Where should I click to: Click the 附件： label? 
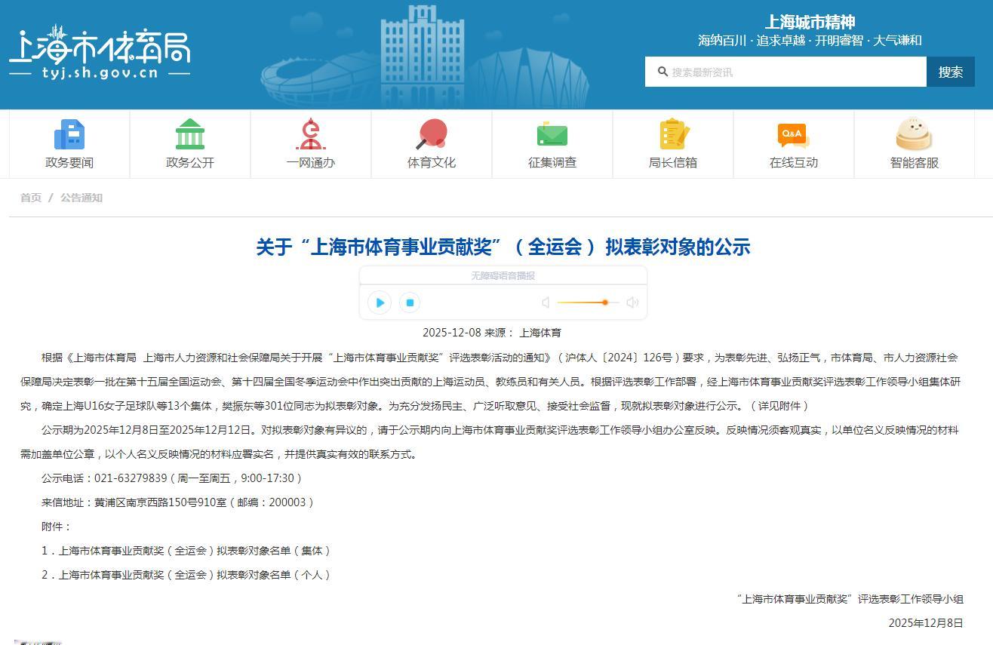pos(57,527)
